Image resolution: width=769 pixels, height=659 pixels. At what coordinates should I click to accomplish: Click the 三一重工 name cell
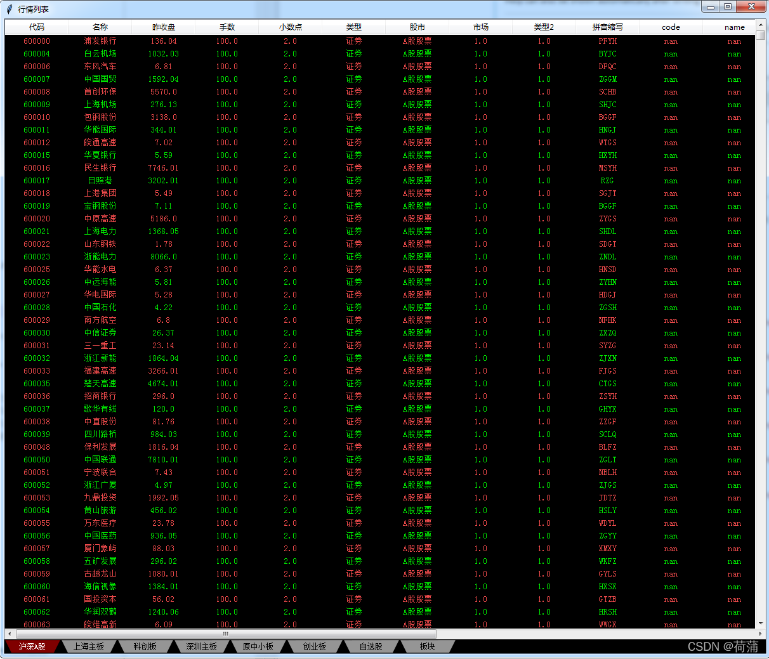[x=100, y=346]
